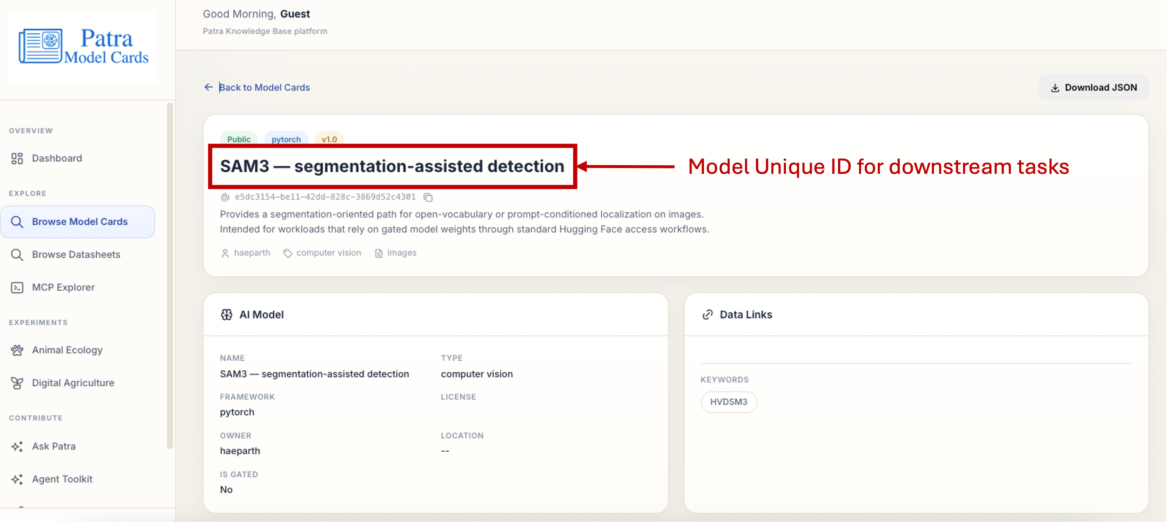
Task: Open Agent Toolkit
Action: coord(62,480)
